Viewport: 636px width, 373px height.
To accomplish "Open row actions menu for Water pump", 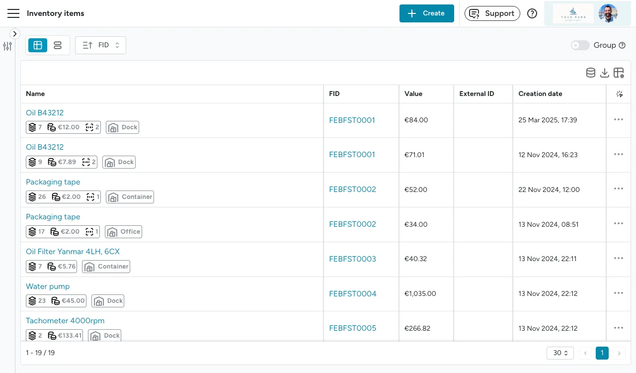I will tap(619, 293).
